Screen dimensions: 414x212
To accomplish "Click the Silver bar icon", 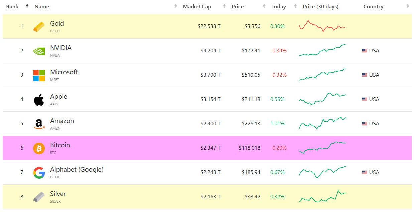I will [39, 197].
